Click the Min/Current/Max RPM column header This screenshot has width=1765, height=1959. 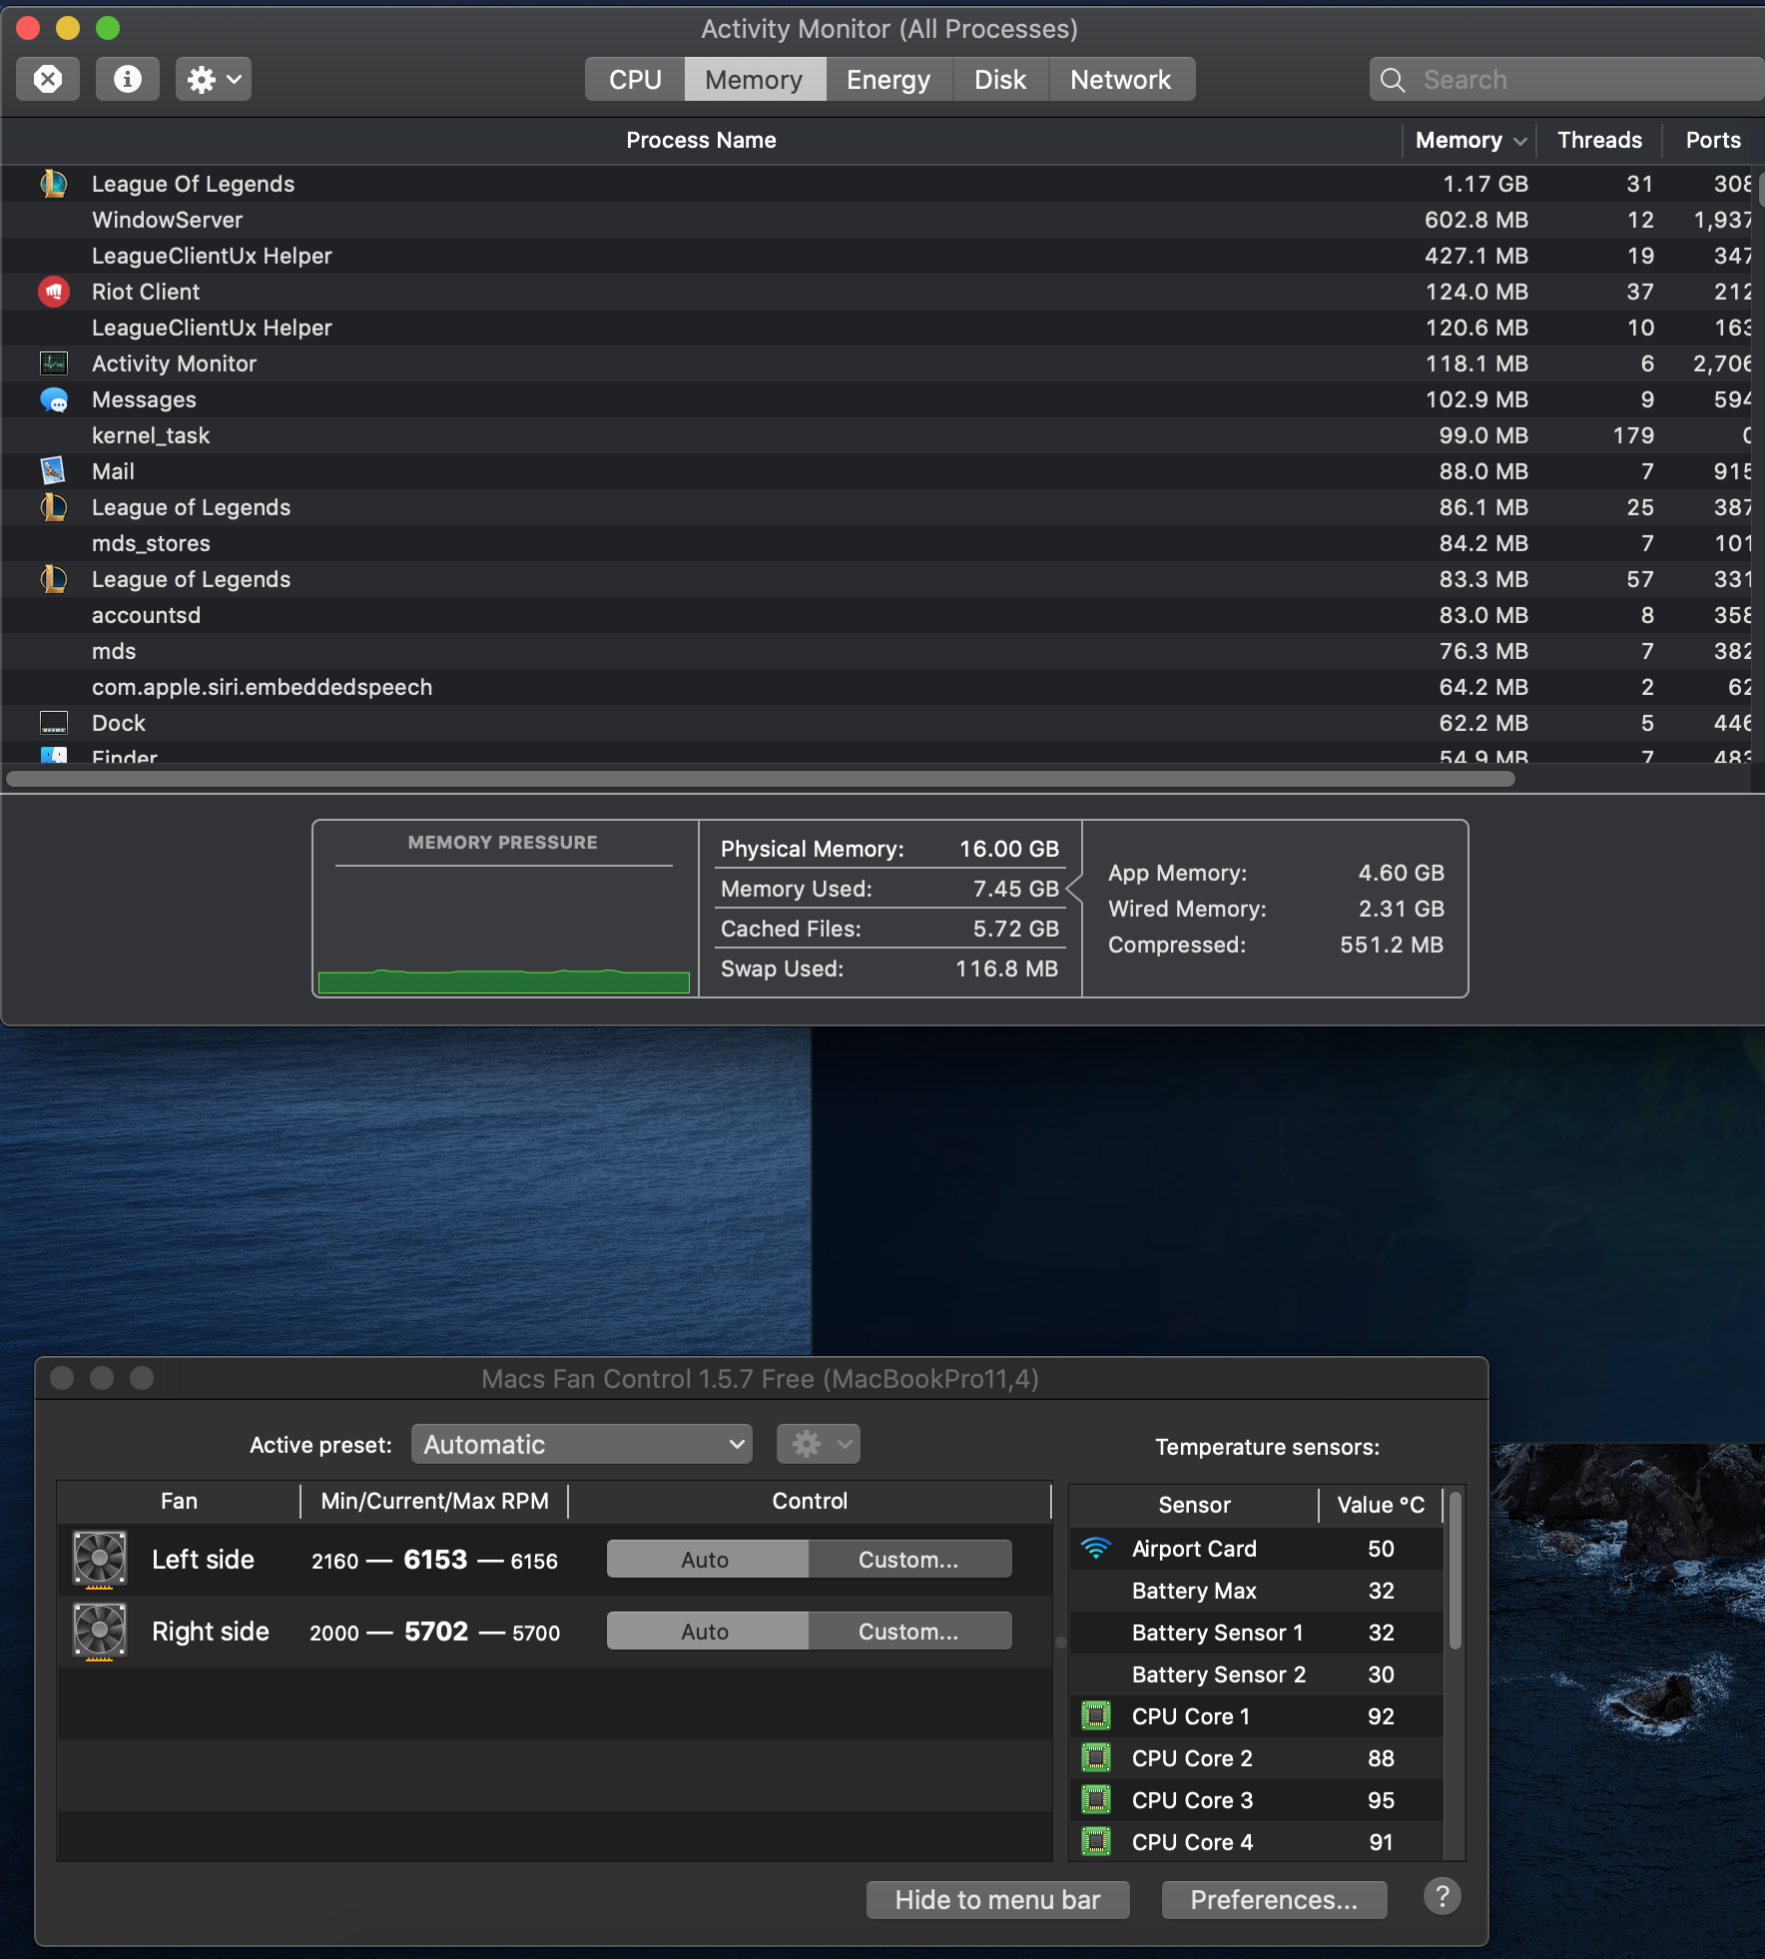tap(434, 1501)
